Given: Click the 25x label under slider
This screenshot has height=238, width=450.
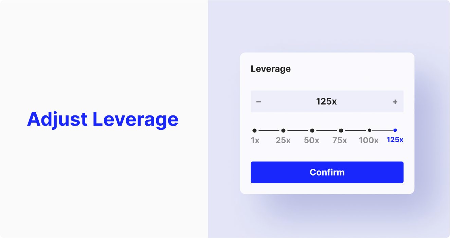Looking at the screenshot, I should tap(283, 140).
